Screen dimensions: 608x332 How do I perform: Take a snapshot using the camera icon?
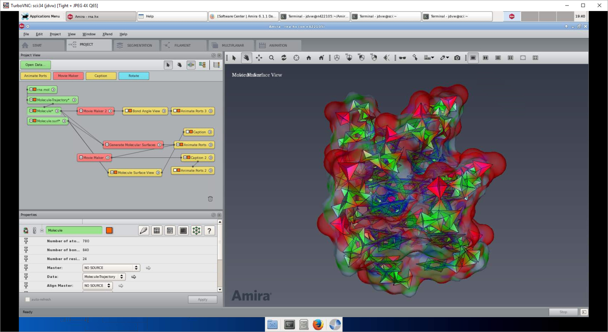457,58
